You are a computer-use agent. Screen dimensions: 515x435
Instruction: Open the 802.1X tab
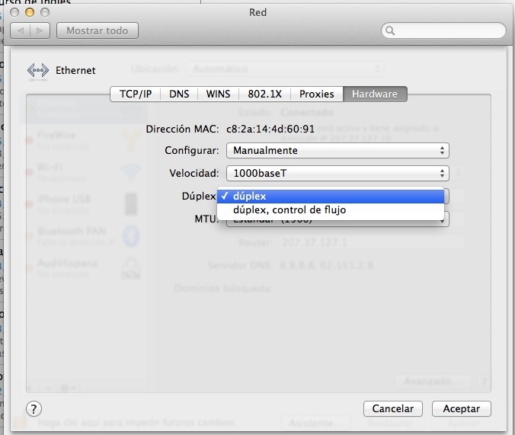pos(264,94)
